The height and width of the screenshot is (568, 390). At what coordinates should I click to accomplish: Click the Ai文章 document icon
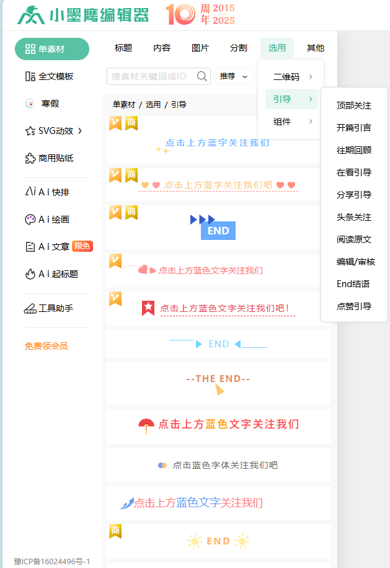[x=30, y=247]
